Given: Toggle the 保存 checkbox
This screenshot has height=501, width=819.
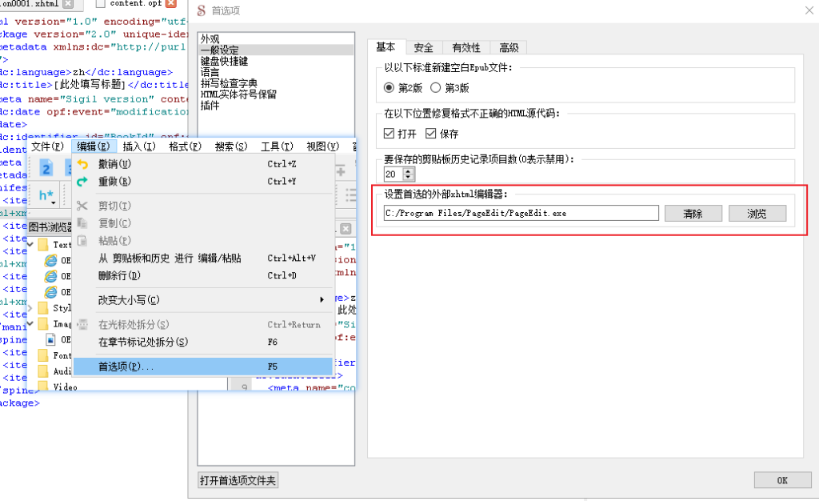Looking at the screenshot, I should (x=430, y=134).
